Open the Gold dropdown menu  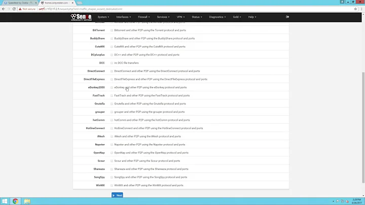(x=237, y=17)
